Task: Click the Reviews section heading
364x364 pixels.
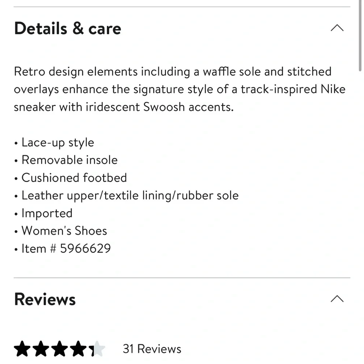Action: tap(45, 299)
